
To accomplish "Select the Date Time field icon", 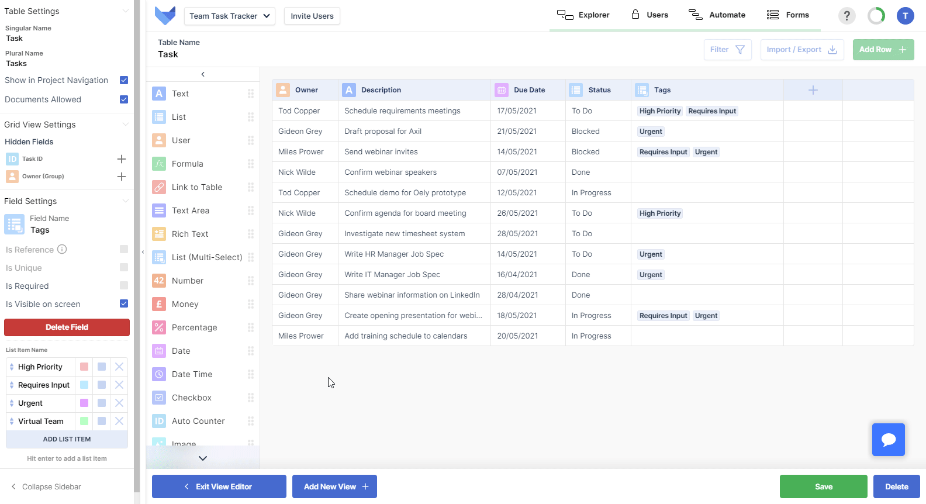I will 159,374.
